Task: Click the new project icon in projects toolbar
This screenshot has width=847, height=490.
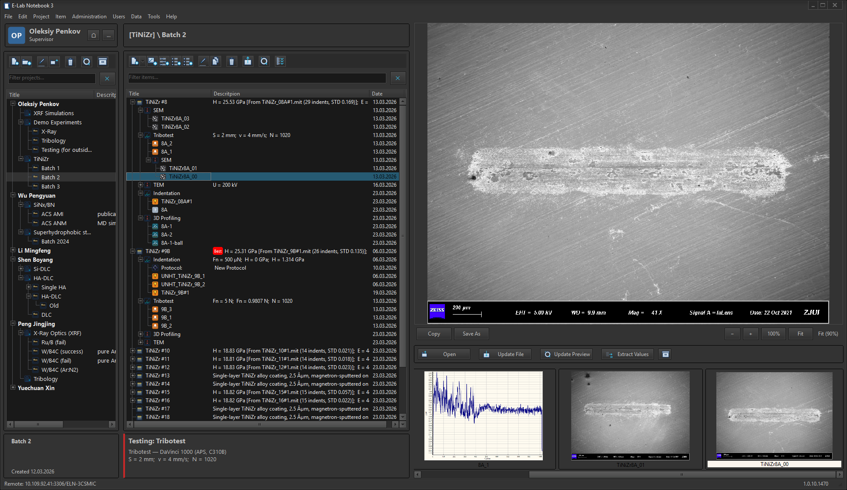Action: coord(15,62)
